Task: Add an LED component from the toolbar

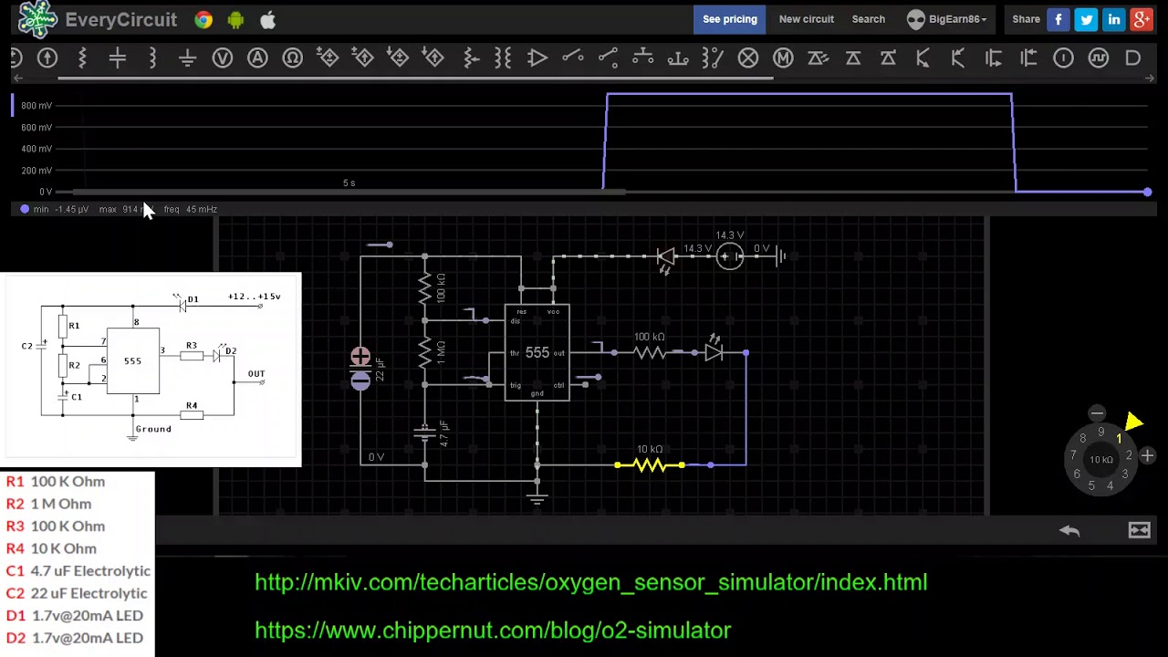Action: (x=818, y=58)
